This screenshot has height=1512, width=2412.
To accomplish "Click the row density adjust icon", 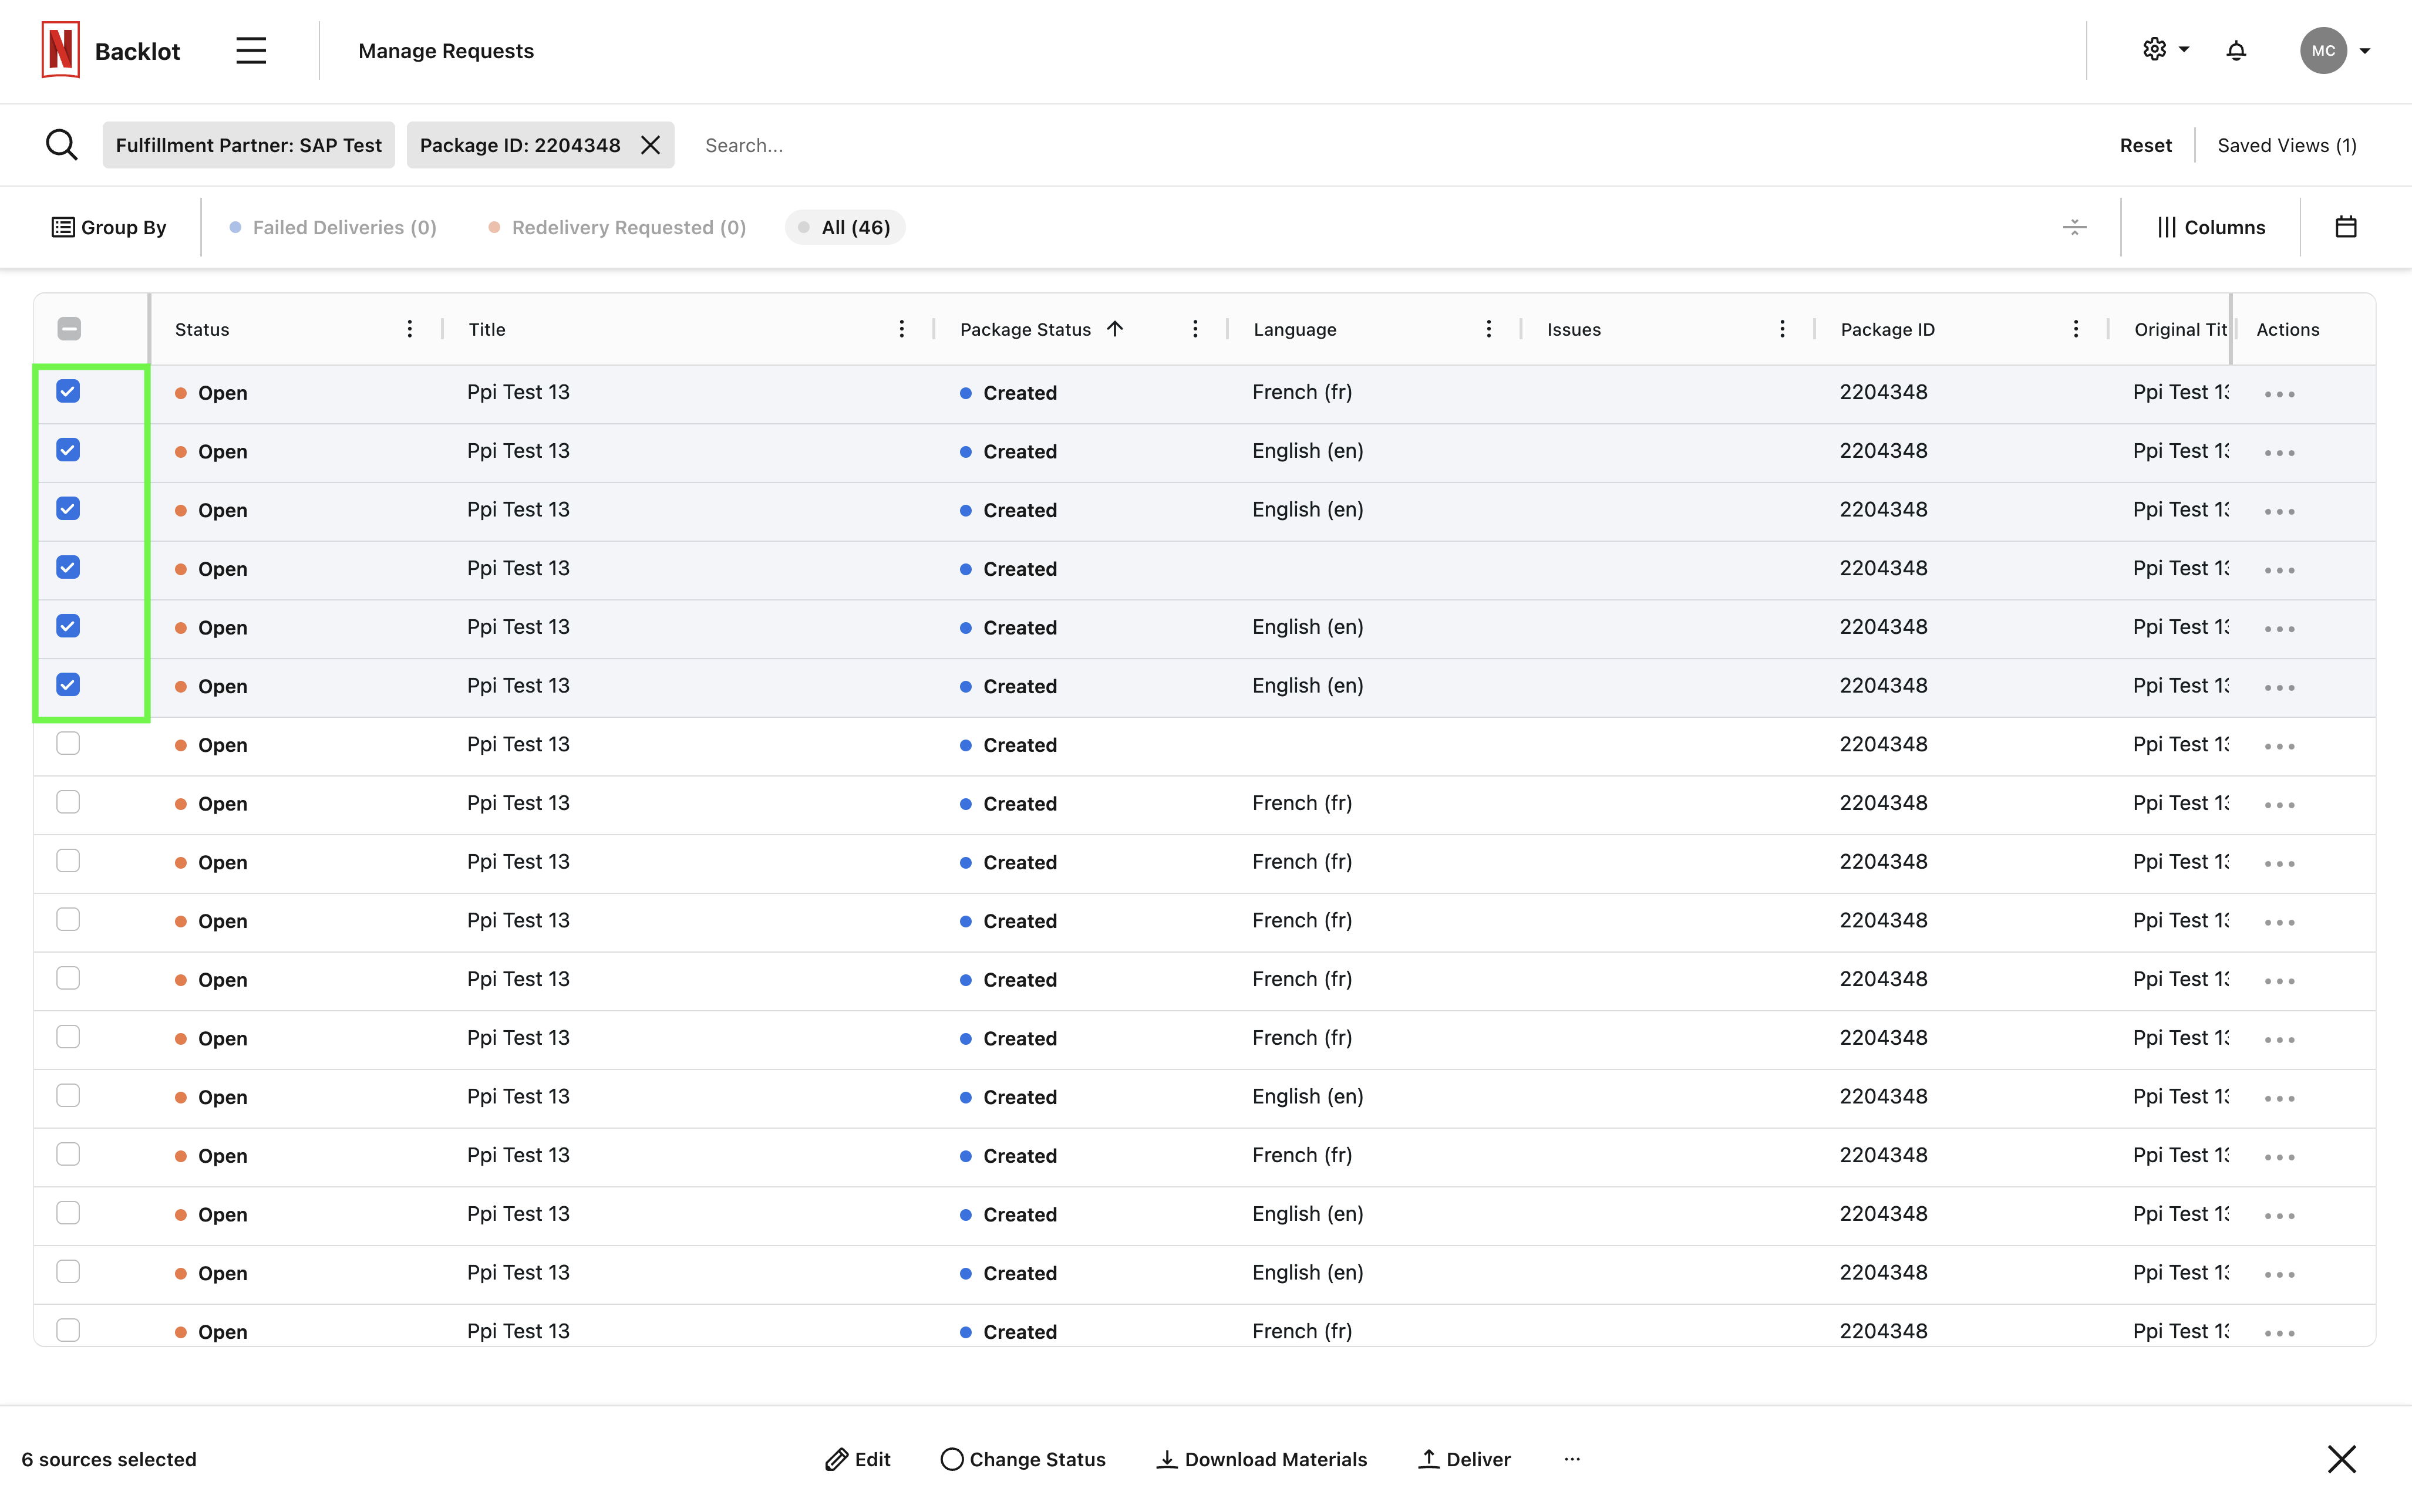I will [x=2074, y=227].
